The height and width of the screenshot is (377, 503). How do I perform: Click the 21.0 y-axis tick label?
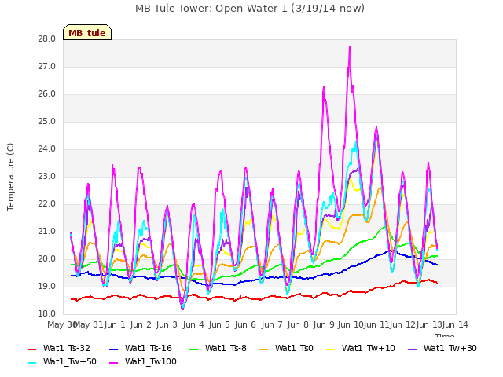click(47, 232)
